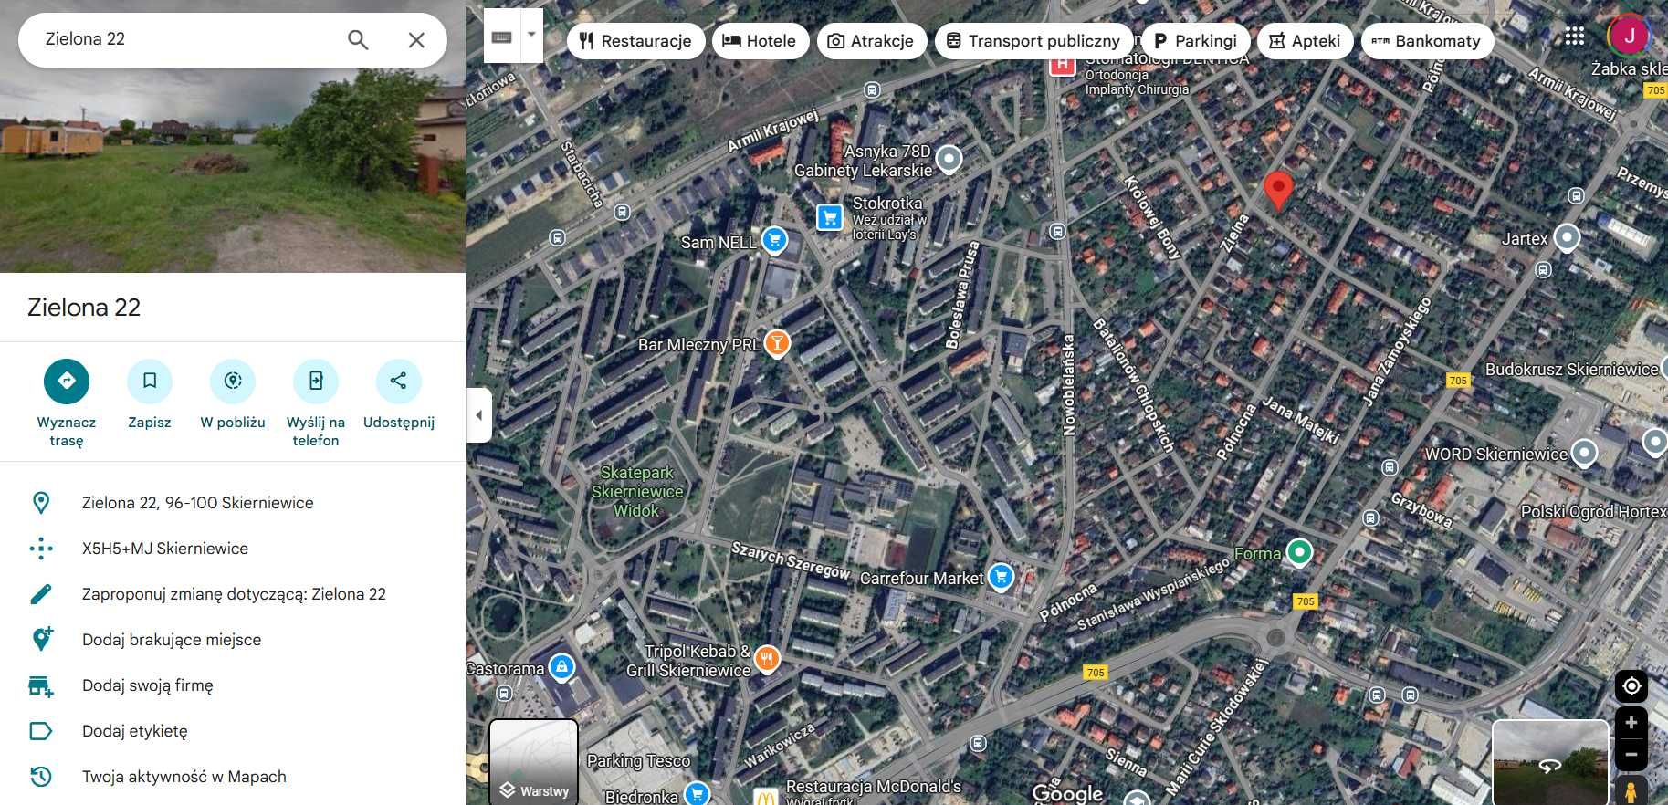Open Stokrotka shopping cart marker
Image resolution: width=1668 pixels, height=805 pixels.
tap(830, 217)
